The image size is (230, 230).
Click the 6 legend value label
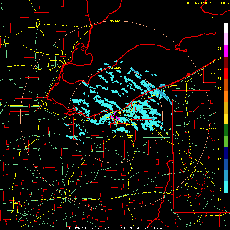(220, 179)
